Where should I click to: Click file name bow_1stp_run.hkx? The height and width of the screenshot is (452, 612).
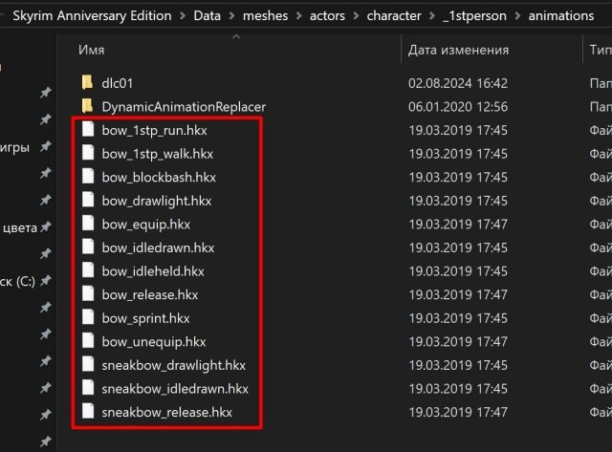tap(154, 130)
